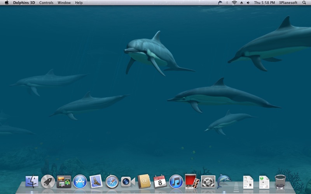Click the dolphin status icon in menu bar

pos(220,3)
